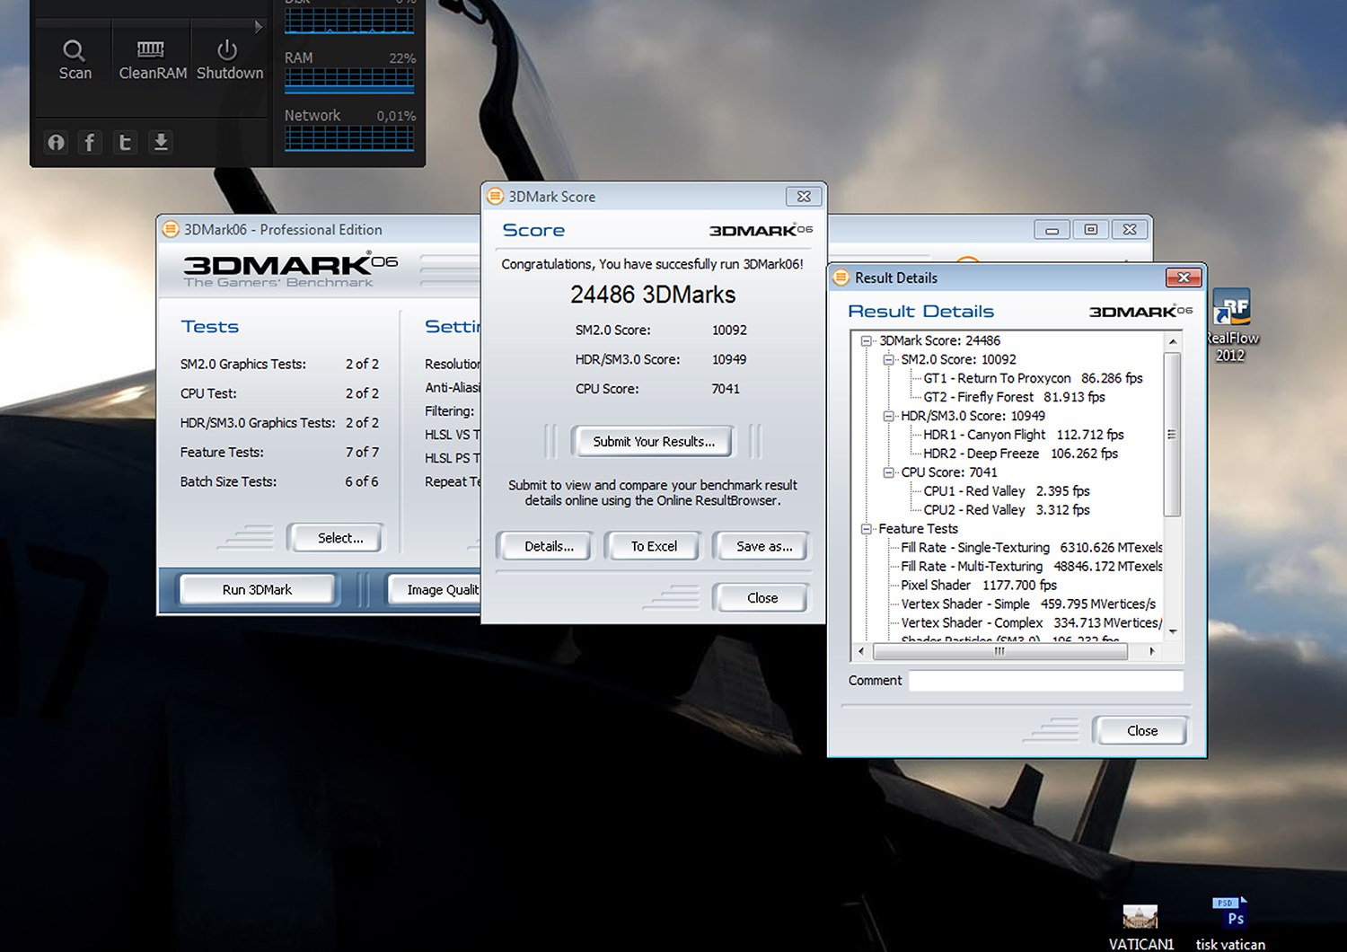Select GT1 - Return To Proxycon row
1347x952 pixels.
tap(1033, 378)
